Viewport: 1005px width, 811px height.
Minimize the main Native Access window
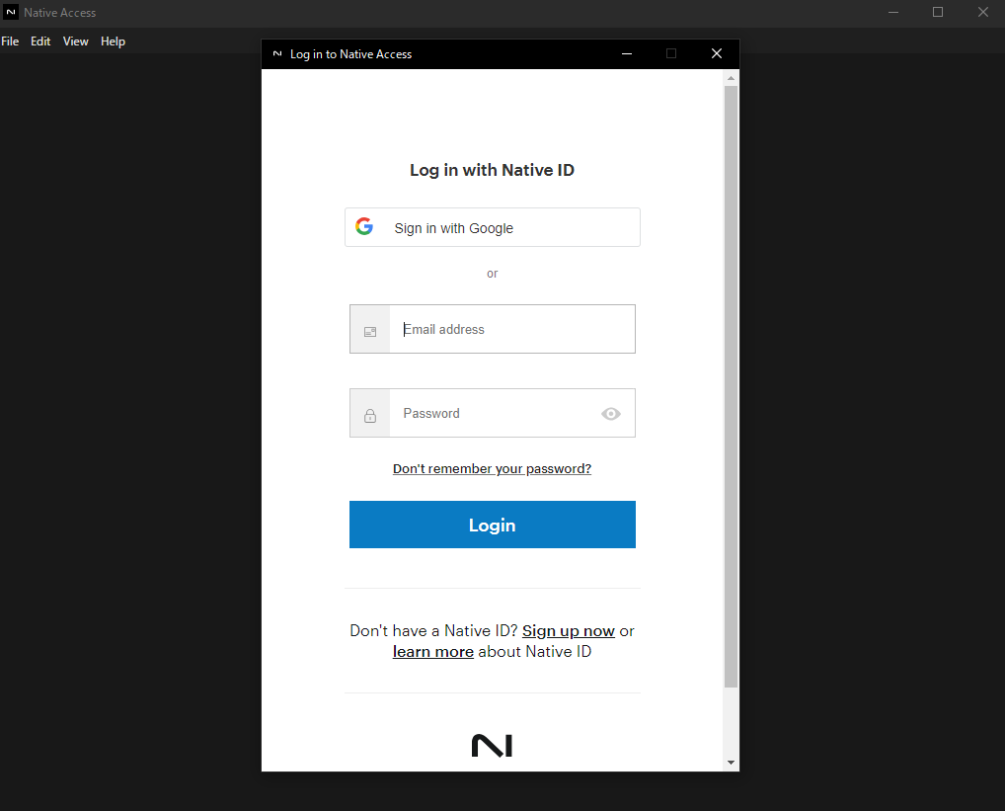click(893, 12)
